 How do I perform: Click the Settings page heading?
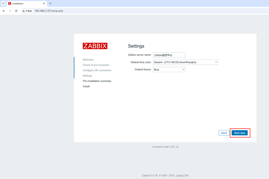click(x=136, y=46)
